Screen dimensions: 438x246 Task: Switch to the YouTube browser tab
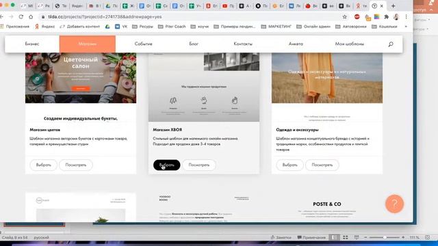[x=228, y=6]
